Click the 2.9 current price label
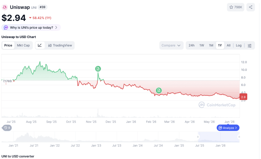Image resolution: width=261 pixels, height=159 pixels. pyautogui.click(x=243, y=97)
